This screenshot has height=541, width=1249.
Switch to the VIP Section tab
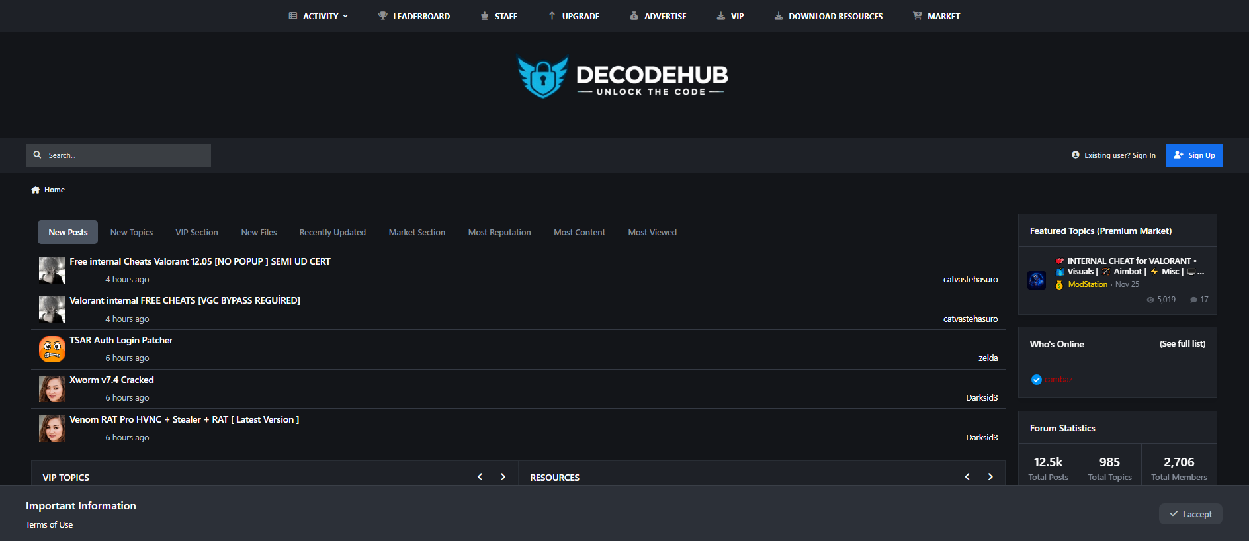(x=196, y=232)
